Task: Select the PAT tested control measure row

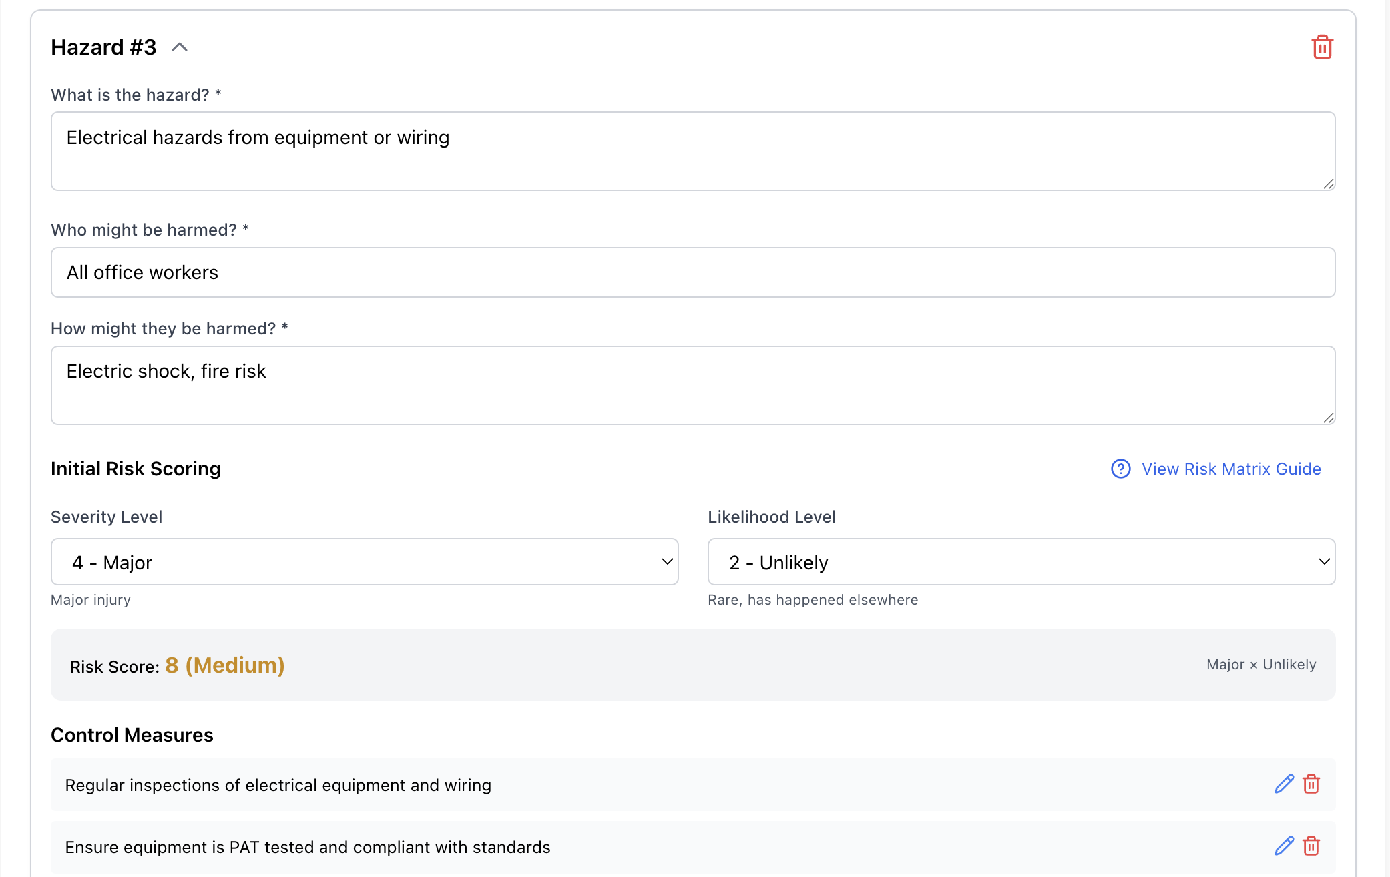Action: click(307, 847)
